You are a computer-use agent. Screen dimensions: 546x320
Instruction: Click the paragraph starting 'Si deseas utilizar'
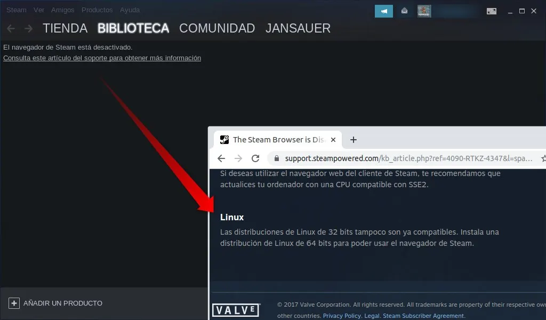(360, 179)
